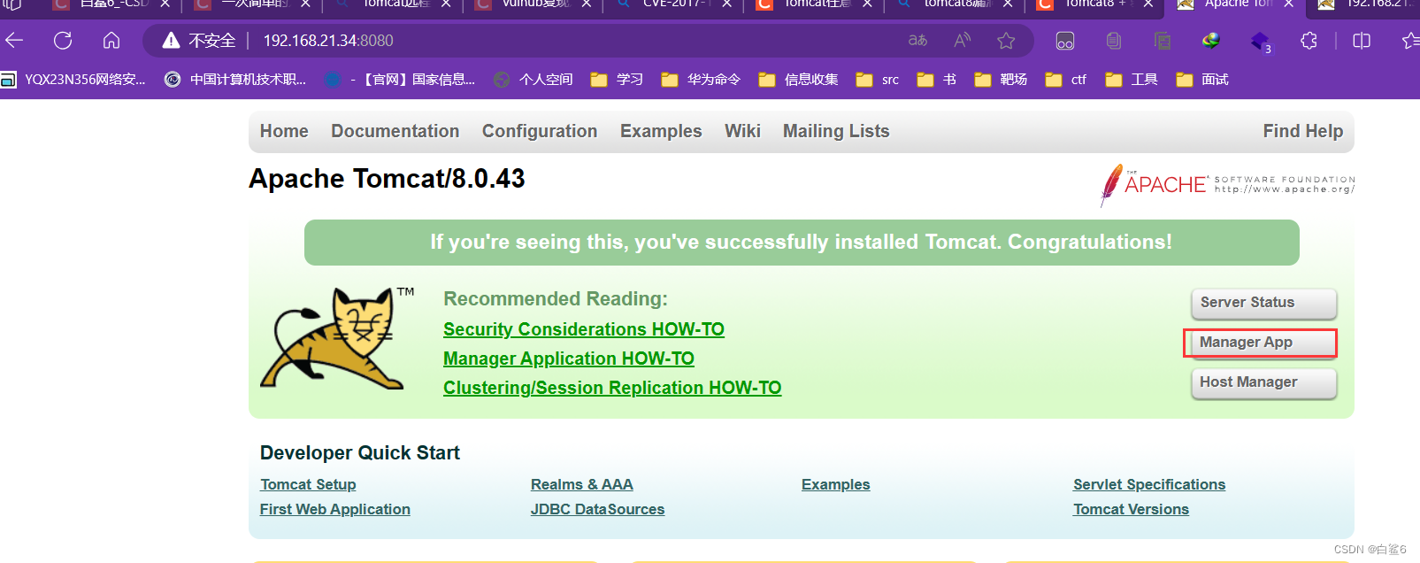Open Manager Application HOW-TO link

pos(569,359)
